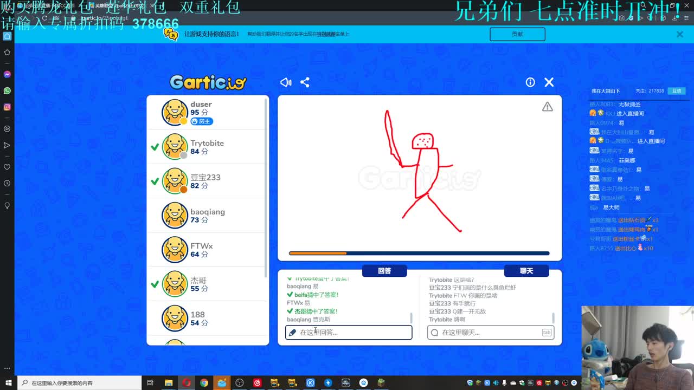This screenshot has height=390, width=694.
Task: Open the Opera browser on the taskbar
Action: tap(187, 383)
